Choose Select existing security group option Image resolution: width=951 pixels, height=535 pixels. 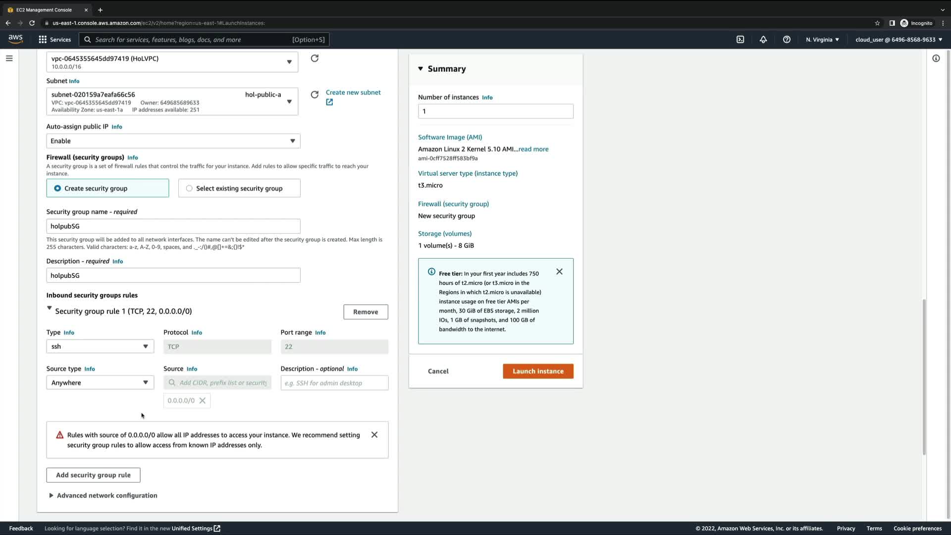click(189, 188)
